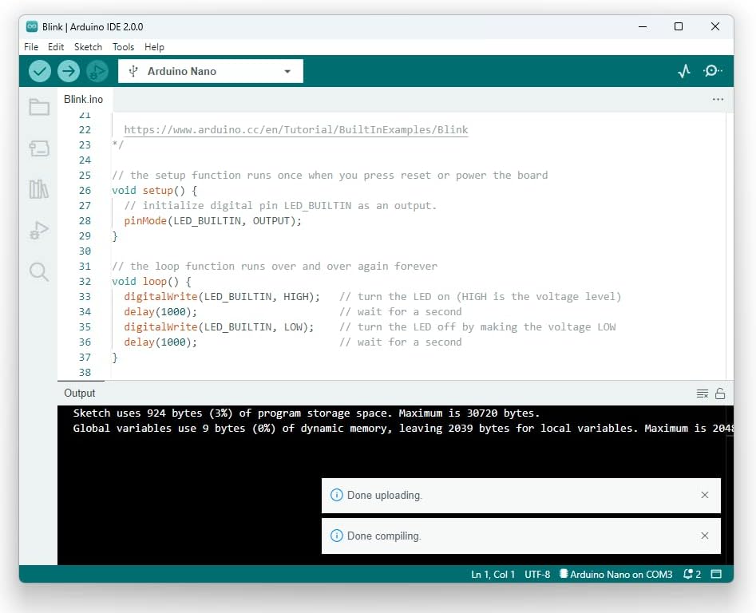The height and width of the screenshot is (613, 756).
Task: Select the Output panel tab
Action: pos(80,394)
